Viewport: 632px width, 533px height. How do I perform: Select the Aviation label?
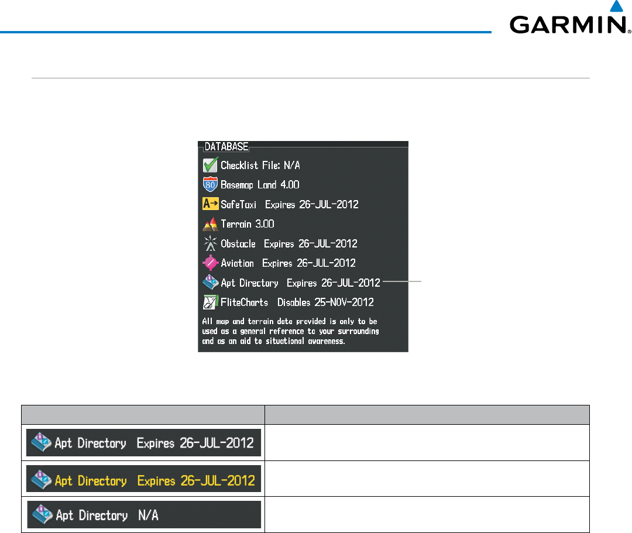[237, 263]
